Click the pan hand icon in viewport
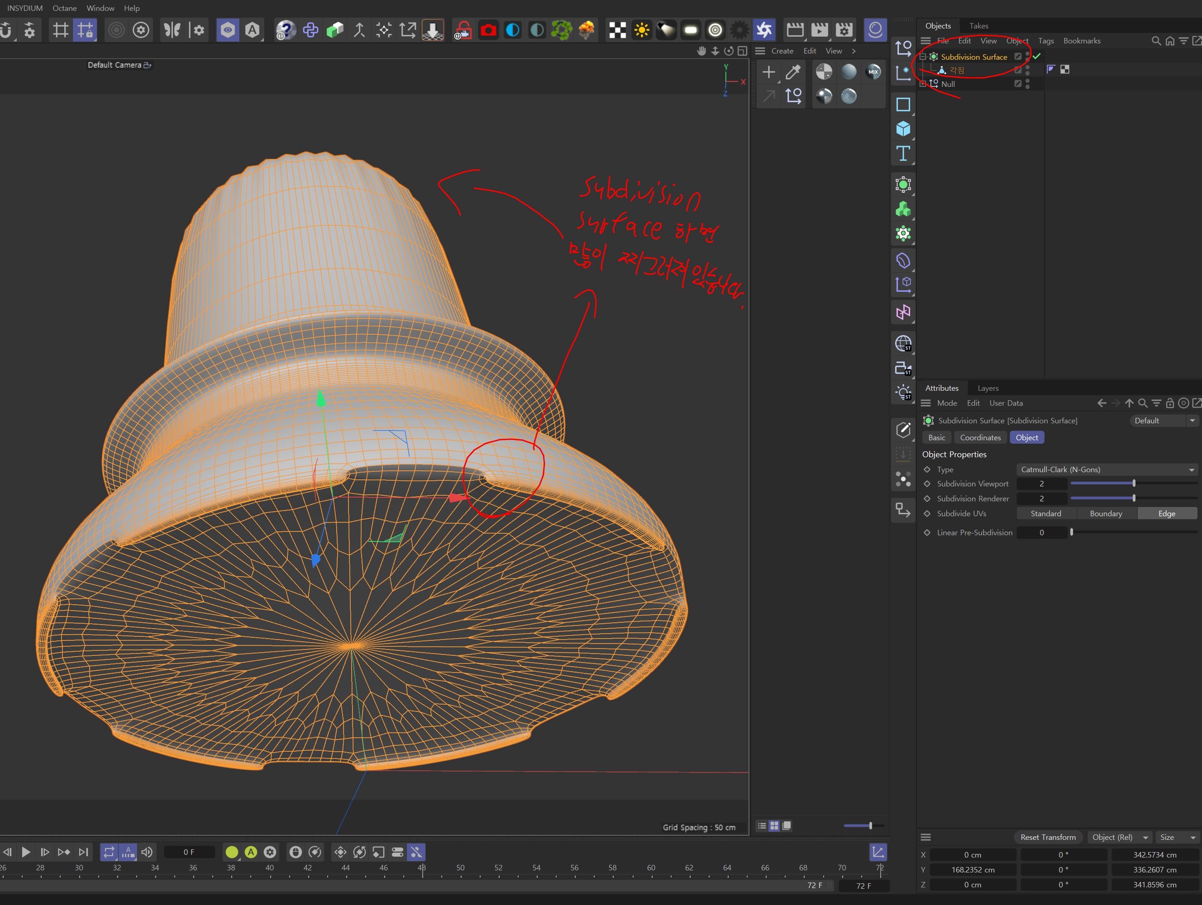 pyautogui.click(x=701, y=51)
